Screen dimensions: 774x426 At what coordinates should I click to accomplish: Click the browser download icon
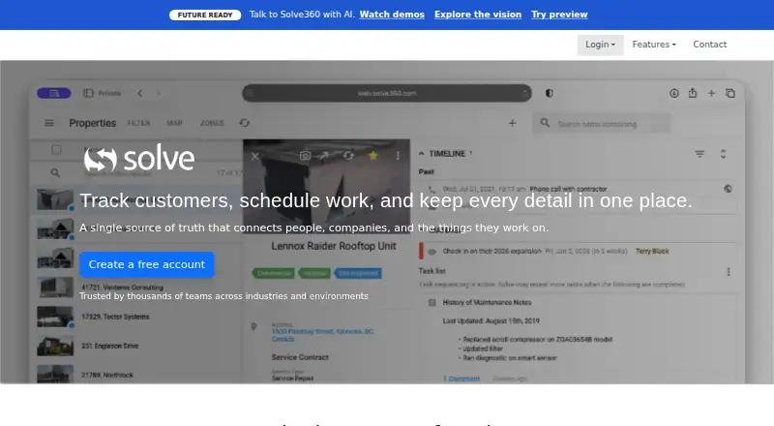click(x=673, y=93)
